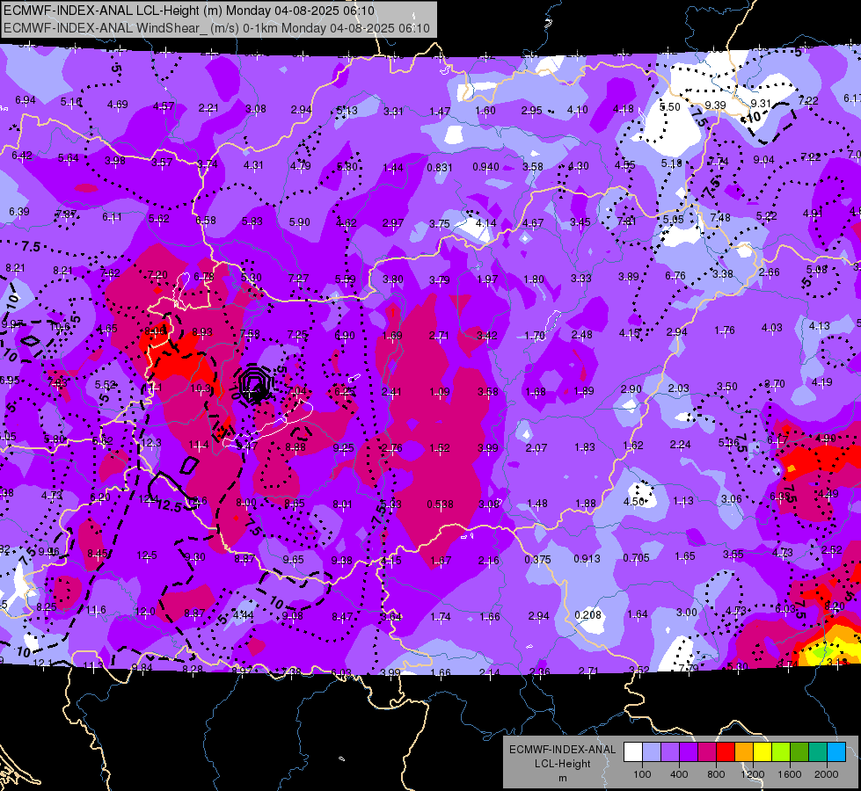861x791 pixels.
Task: Click the legend label 1600
Action: tap(790, 774)
